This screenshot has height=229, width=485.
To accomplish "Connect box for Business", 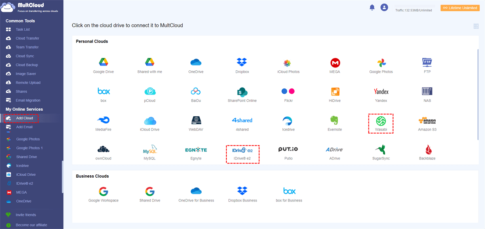I will pos(289,195).
